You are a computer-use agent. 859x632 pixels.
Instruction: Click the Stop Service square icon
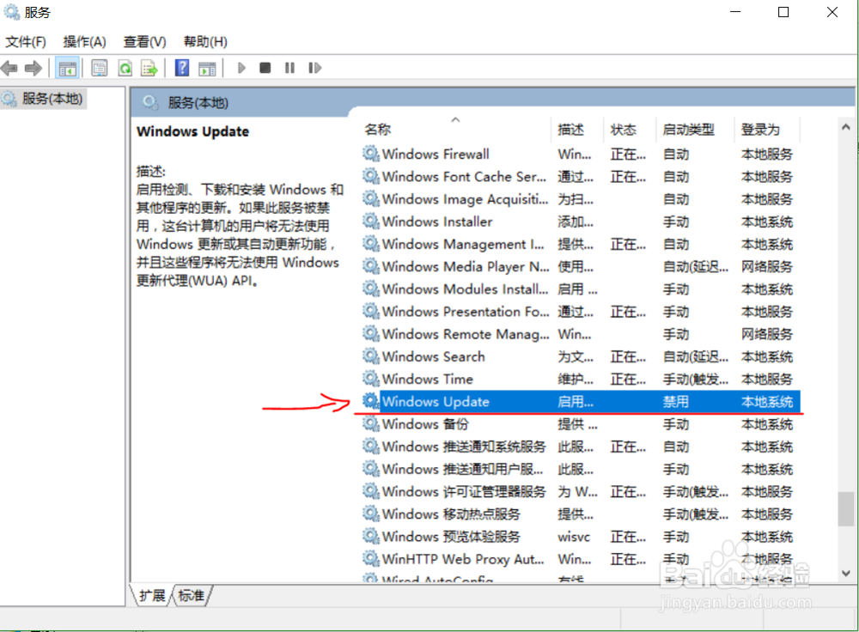(x=265, y=68)
